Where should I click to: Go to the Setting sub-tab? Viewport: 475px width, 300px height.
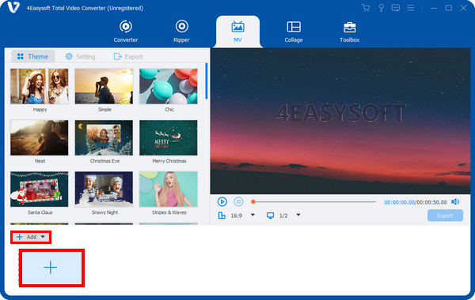pyautogui.click(x=80, y=57)
